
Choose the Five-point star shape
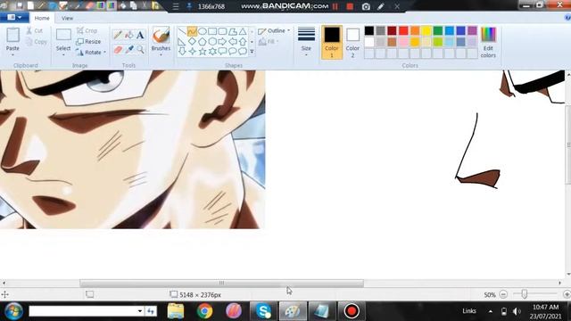coord(203,52)
